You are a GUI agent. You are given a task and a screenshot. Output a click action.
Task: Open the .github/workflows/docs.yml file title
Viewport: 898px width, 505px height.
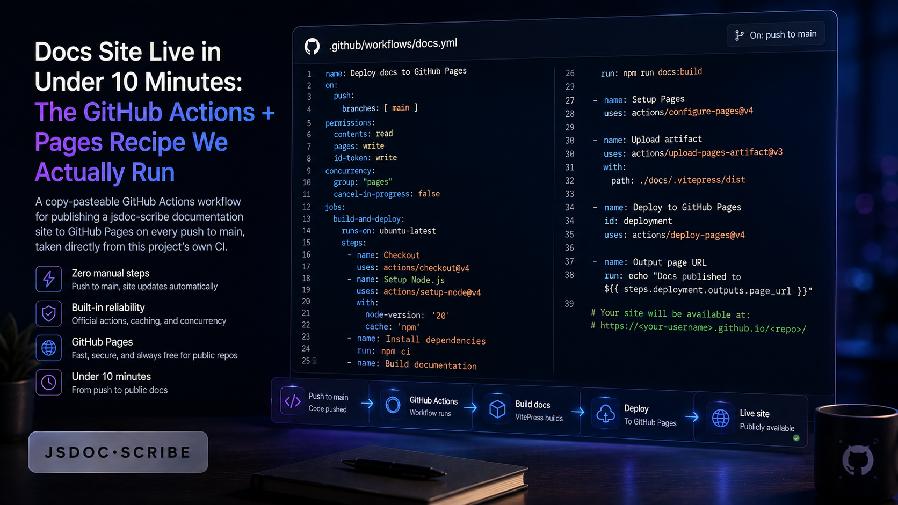click(x=393, y=44)
